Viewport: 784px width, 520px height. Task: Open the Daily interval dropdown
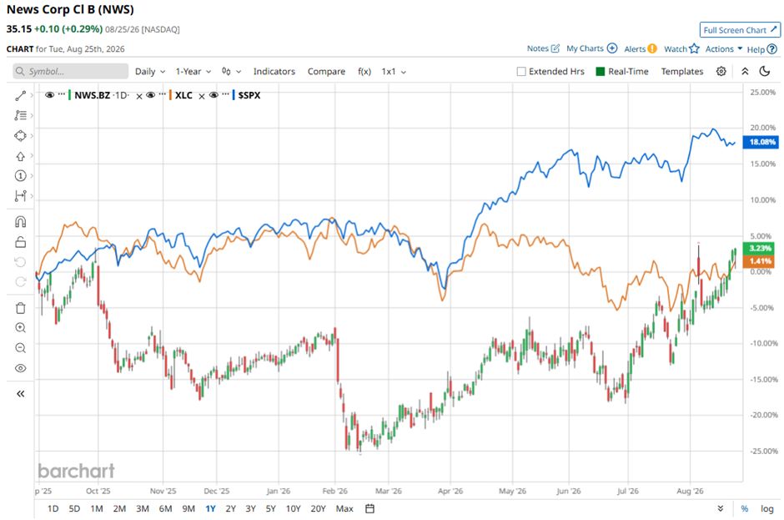click(x=150, y=72)
